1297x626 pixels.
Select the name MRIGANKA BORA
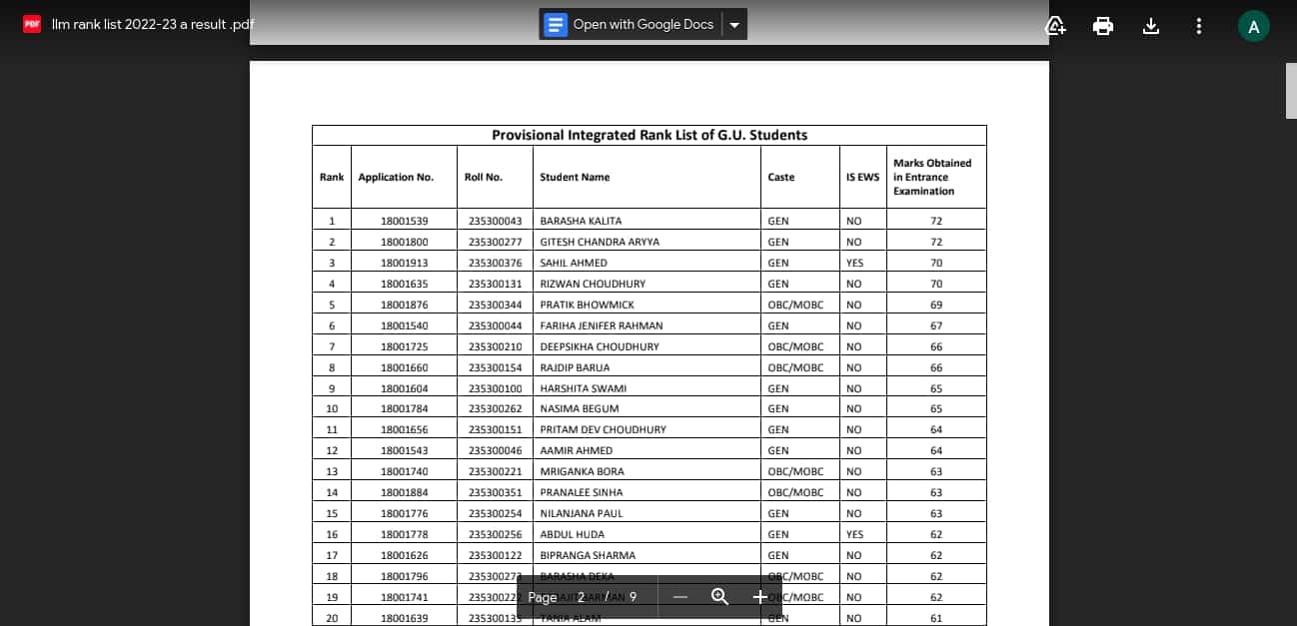[582, 471]
